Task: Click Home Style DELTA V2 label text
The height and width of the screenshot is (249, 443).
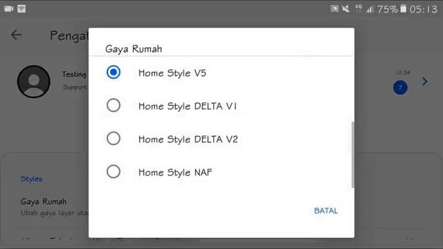Action: point(188,139)
